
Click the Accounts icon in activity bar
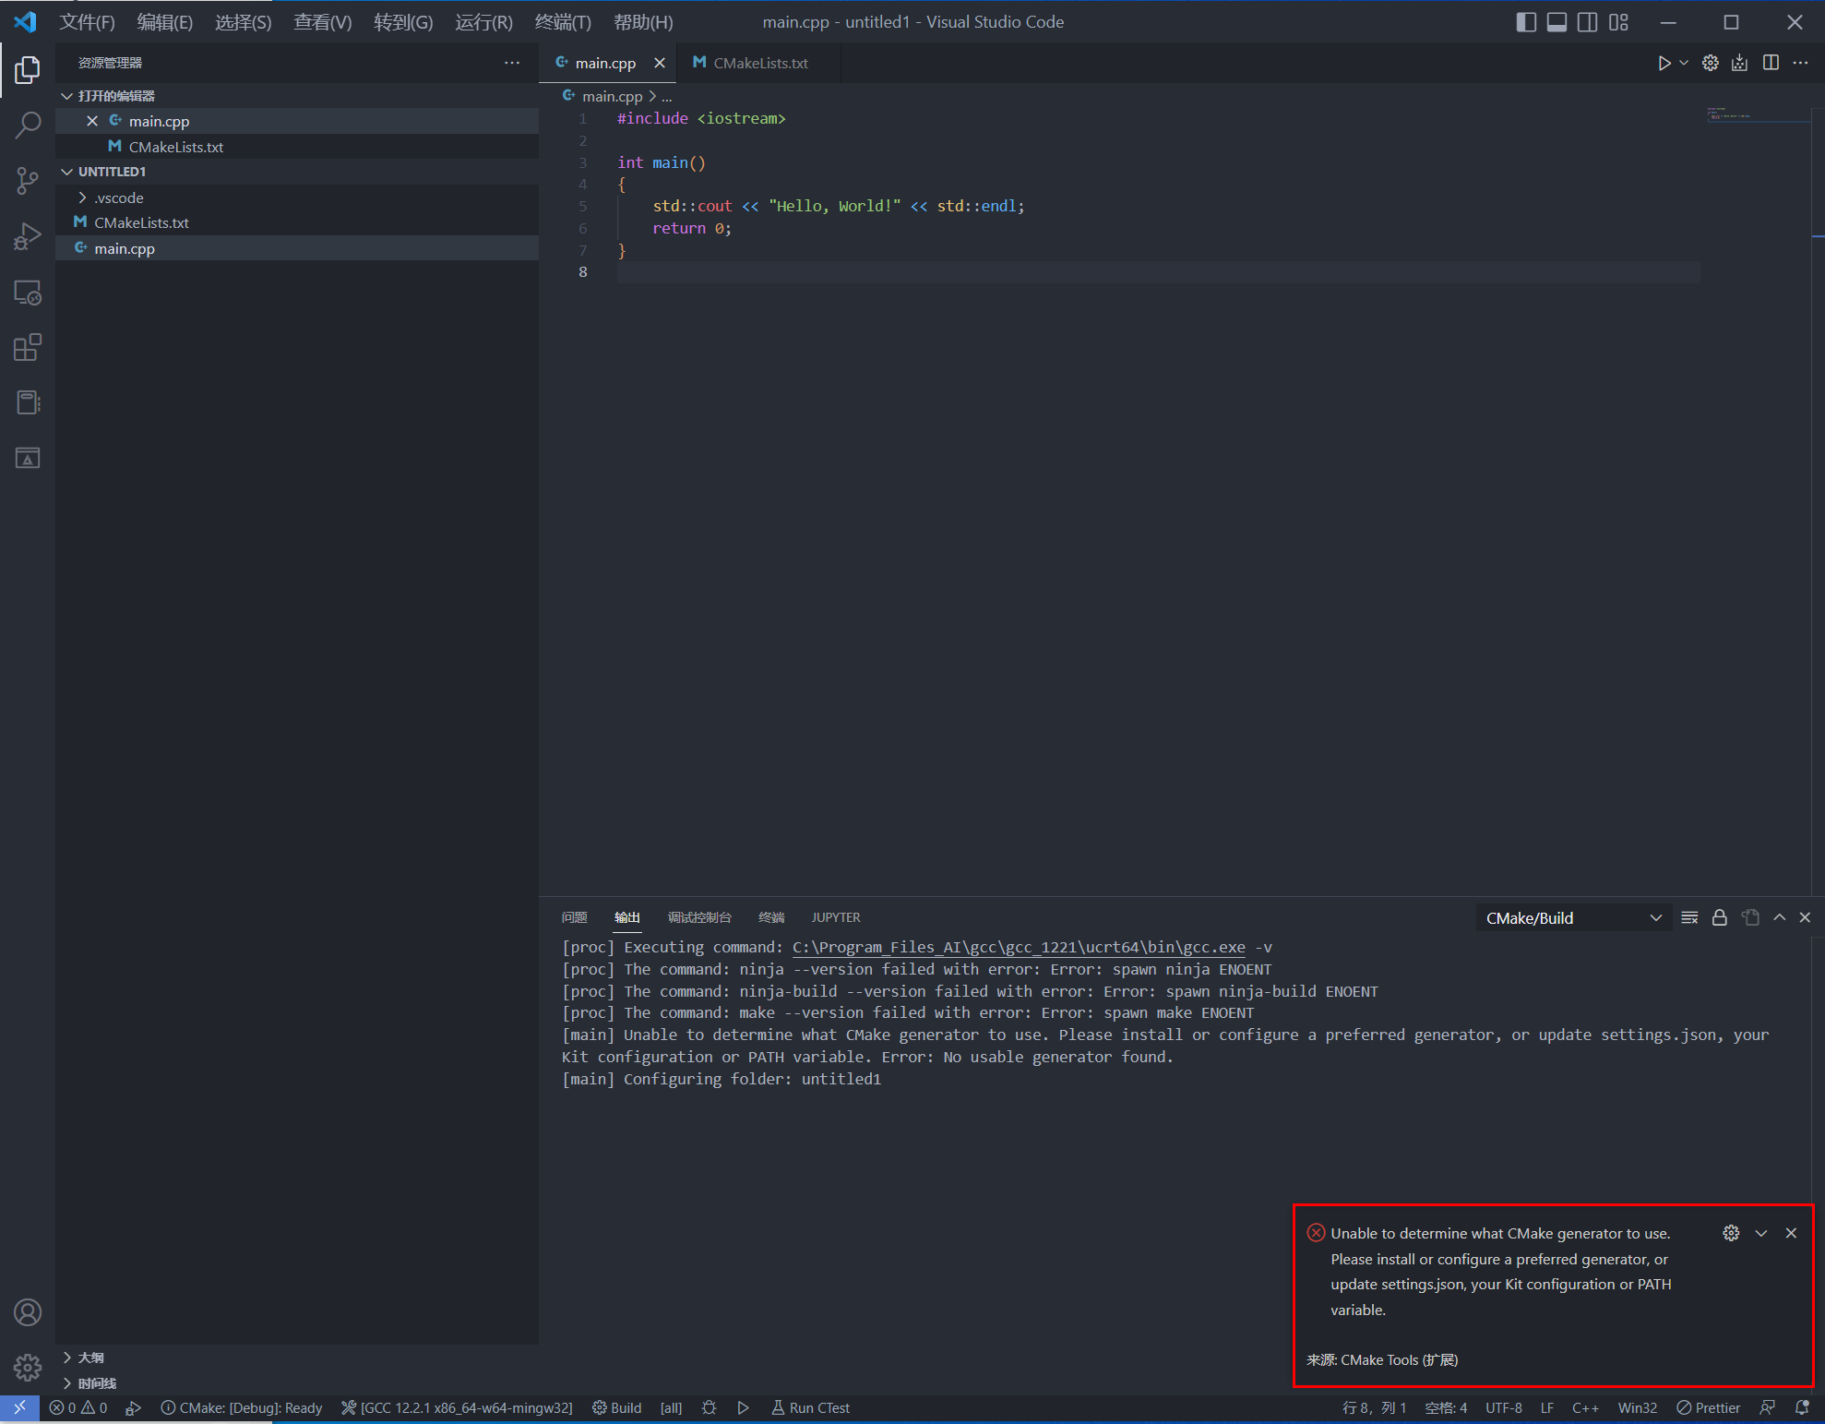(28, 1311)
